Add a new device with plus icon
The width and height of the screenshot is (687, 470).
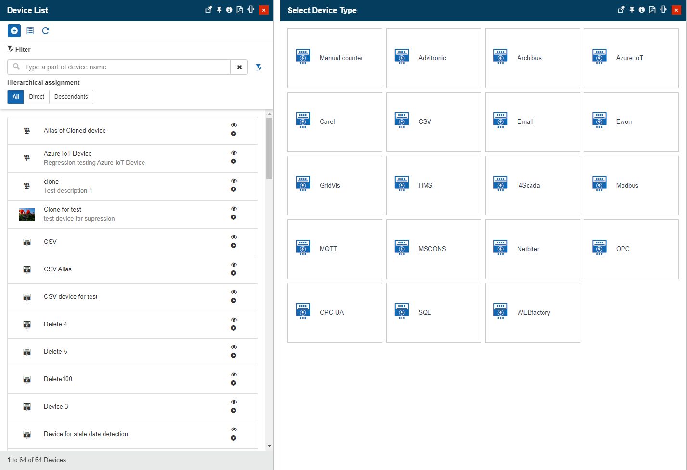pos(14,31)
